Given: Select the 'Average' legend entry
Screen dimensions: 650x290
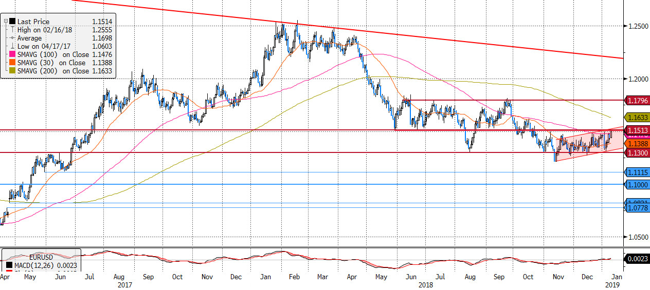Looking at the screenshot, I should [29, 38].
